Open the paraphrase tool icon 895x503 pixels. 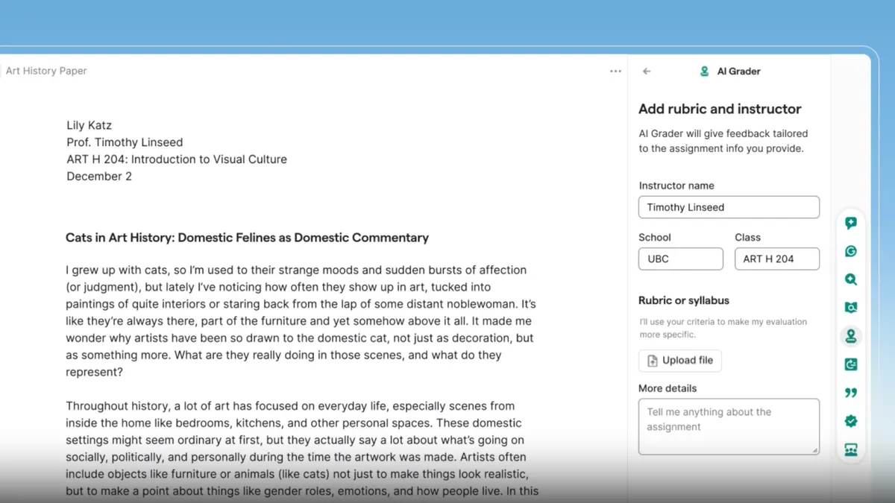(x=850, y=364)
